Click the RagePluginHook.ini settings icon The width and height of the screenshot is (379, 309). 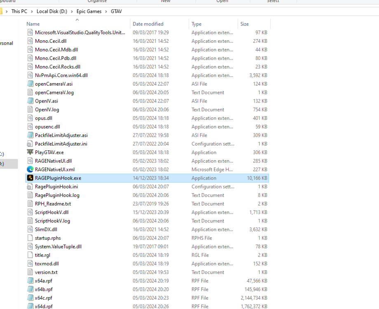coord(30,187)
